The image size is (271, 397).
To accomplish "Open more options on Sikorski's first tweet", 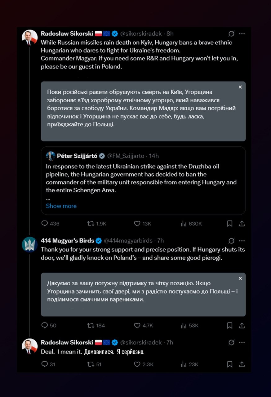I will pyautogui.click(x=242, y=33).
